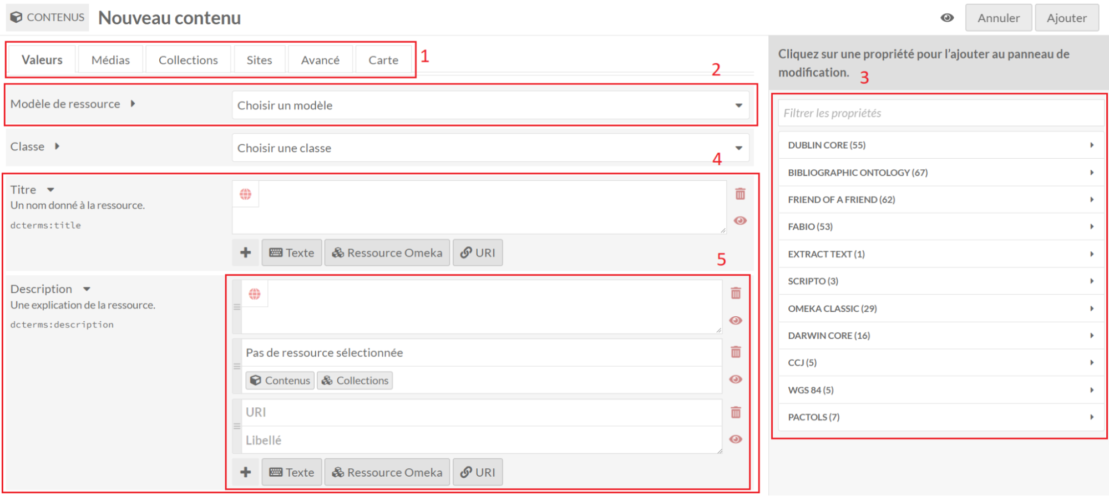Open the 'Choisir une classe' dropdown
Screen dimensions: 1109x496
click(x=490, y=148)
